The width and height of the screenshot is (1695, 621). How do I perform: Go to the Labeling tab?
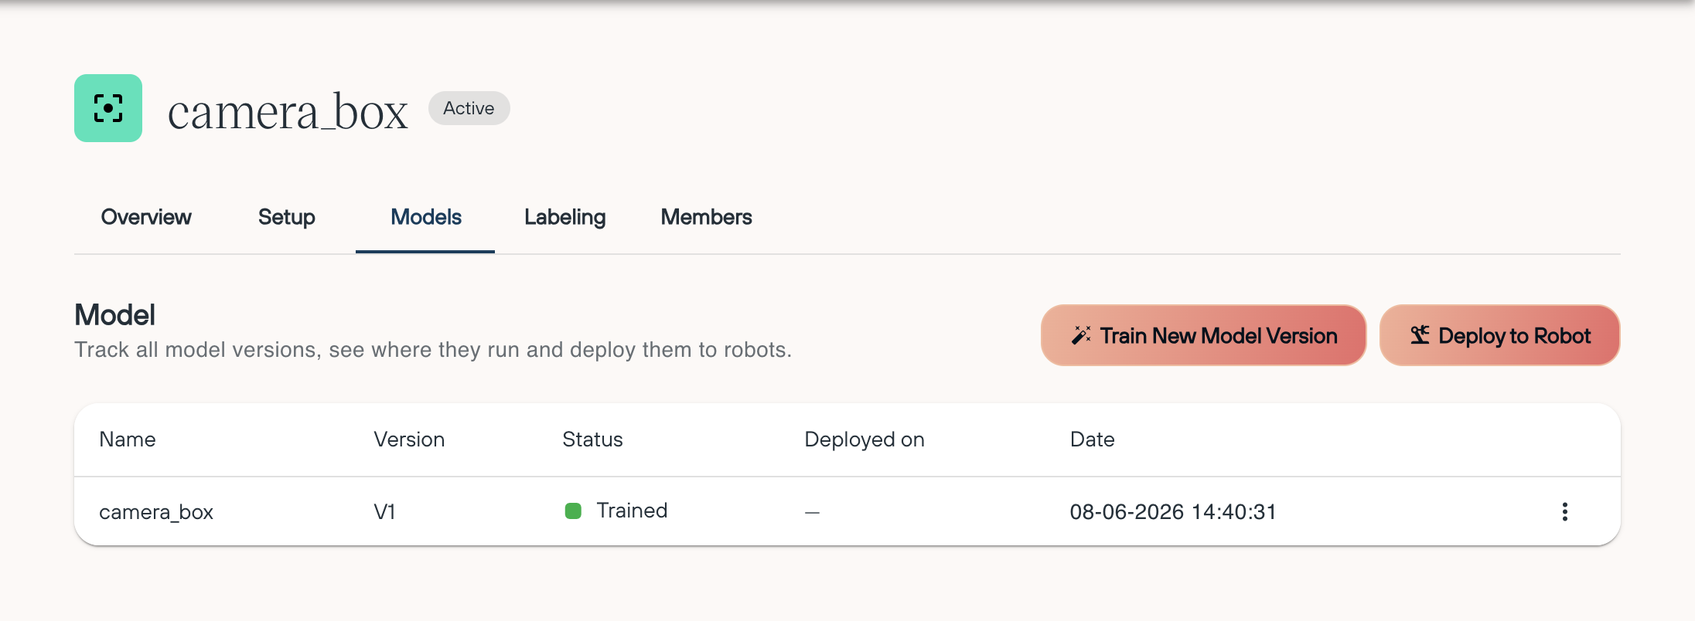[564, 217]
